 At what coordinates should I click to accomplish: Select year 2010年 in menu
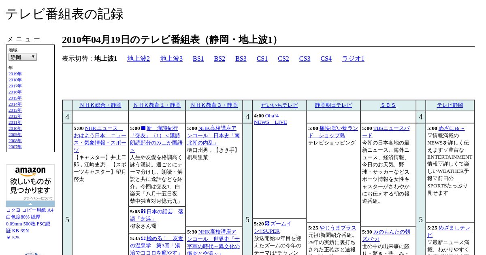click(x=15, y=129)
